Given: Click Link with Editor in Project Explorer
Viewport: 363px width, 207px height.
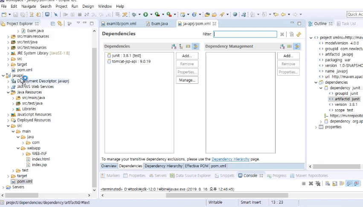Looking at the screenshot, I should (x=60, y=23).
